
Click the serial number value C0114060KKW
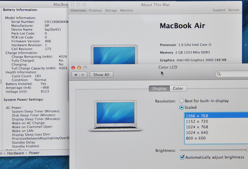click(x=56, y=22)
